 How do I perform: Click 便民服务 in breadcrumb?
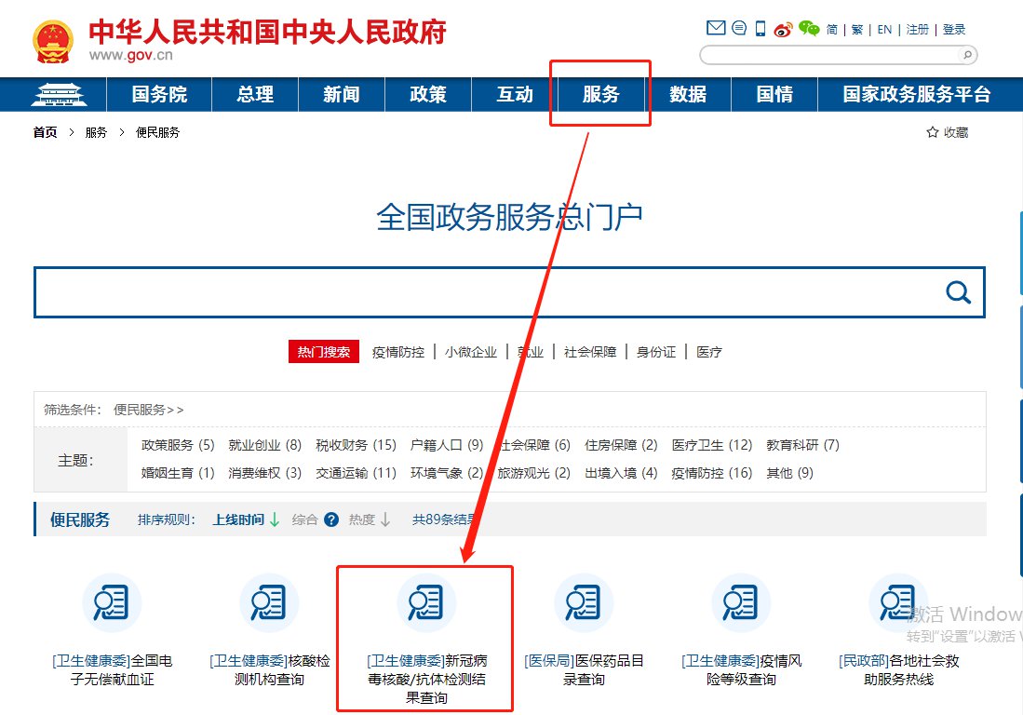pyautogui.click(x=157, y=132)
